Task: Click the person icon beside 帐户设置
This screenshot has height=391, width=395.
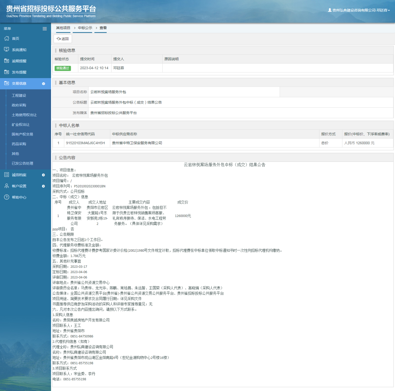Action: (x=7, y=186)
